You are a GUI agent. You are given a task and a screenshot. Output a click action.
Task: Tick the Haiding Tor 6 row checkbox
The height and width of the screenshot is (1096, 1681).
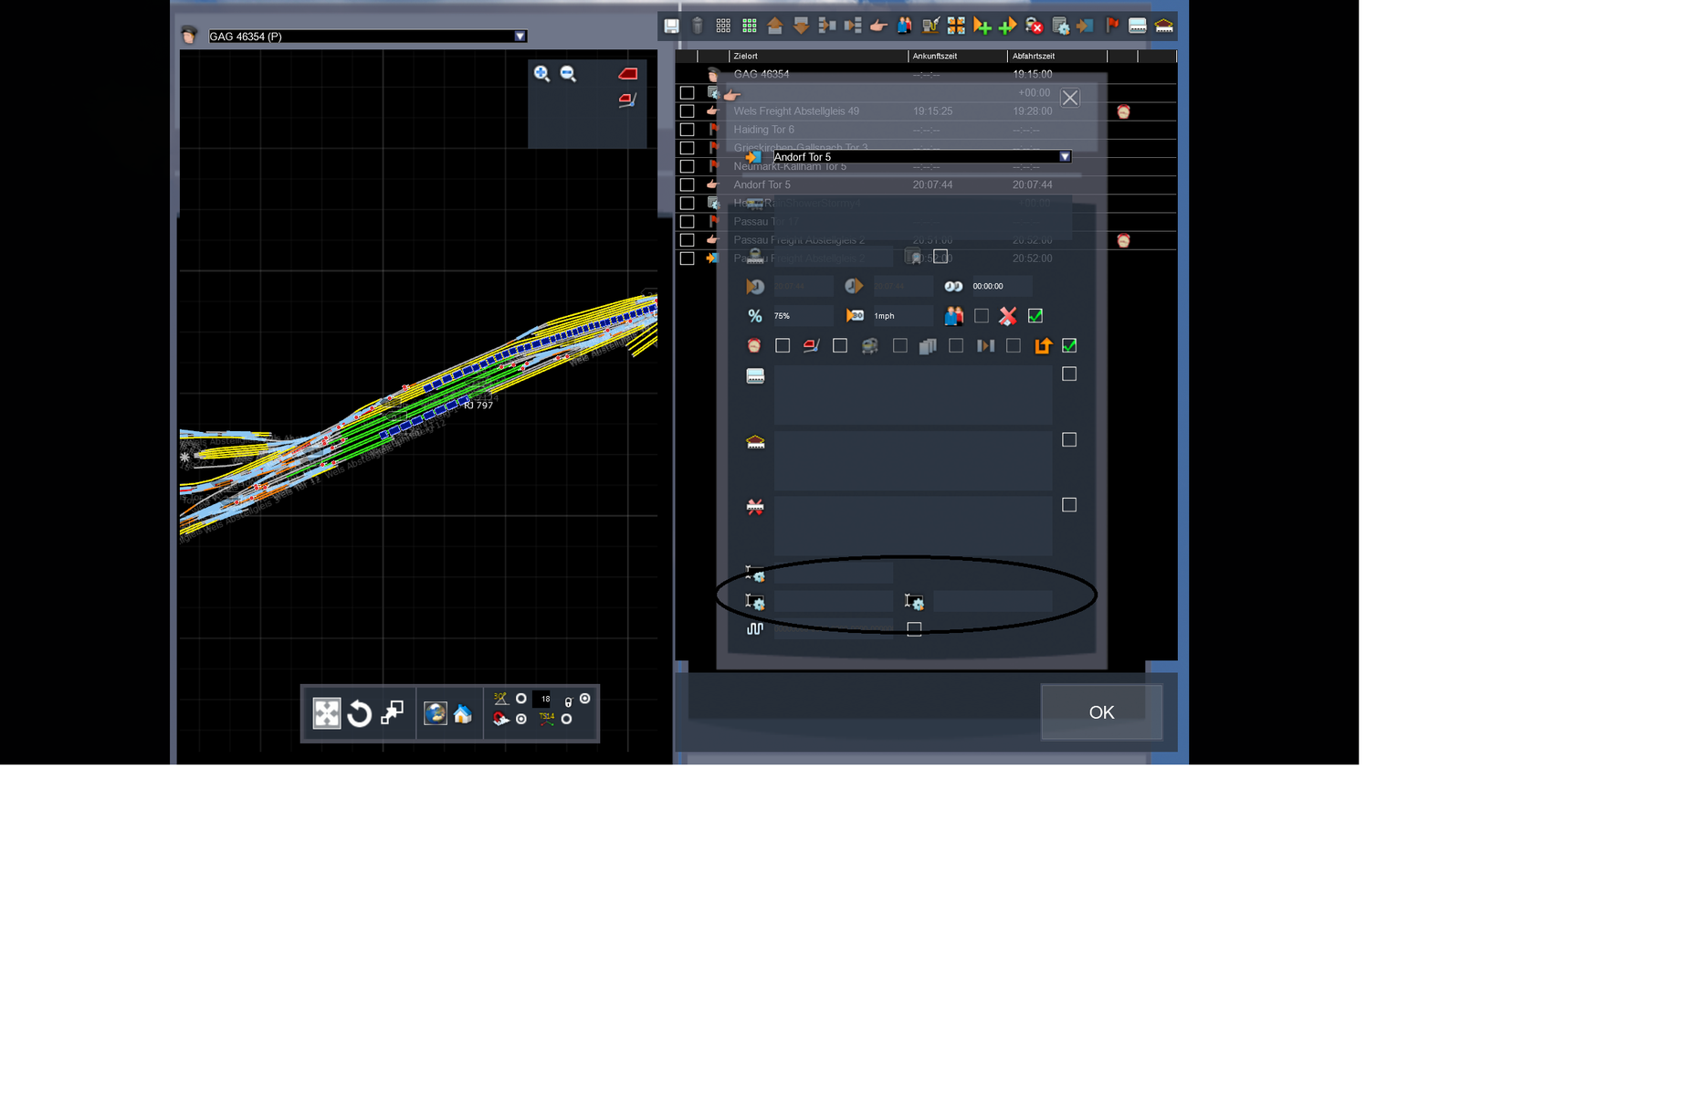[688, 130]
